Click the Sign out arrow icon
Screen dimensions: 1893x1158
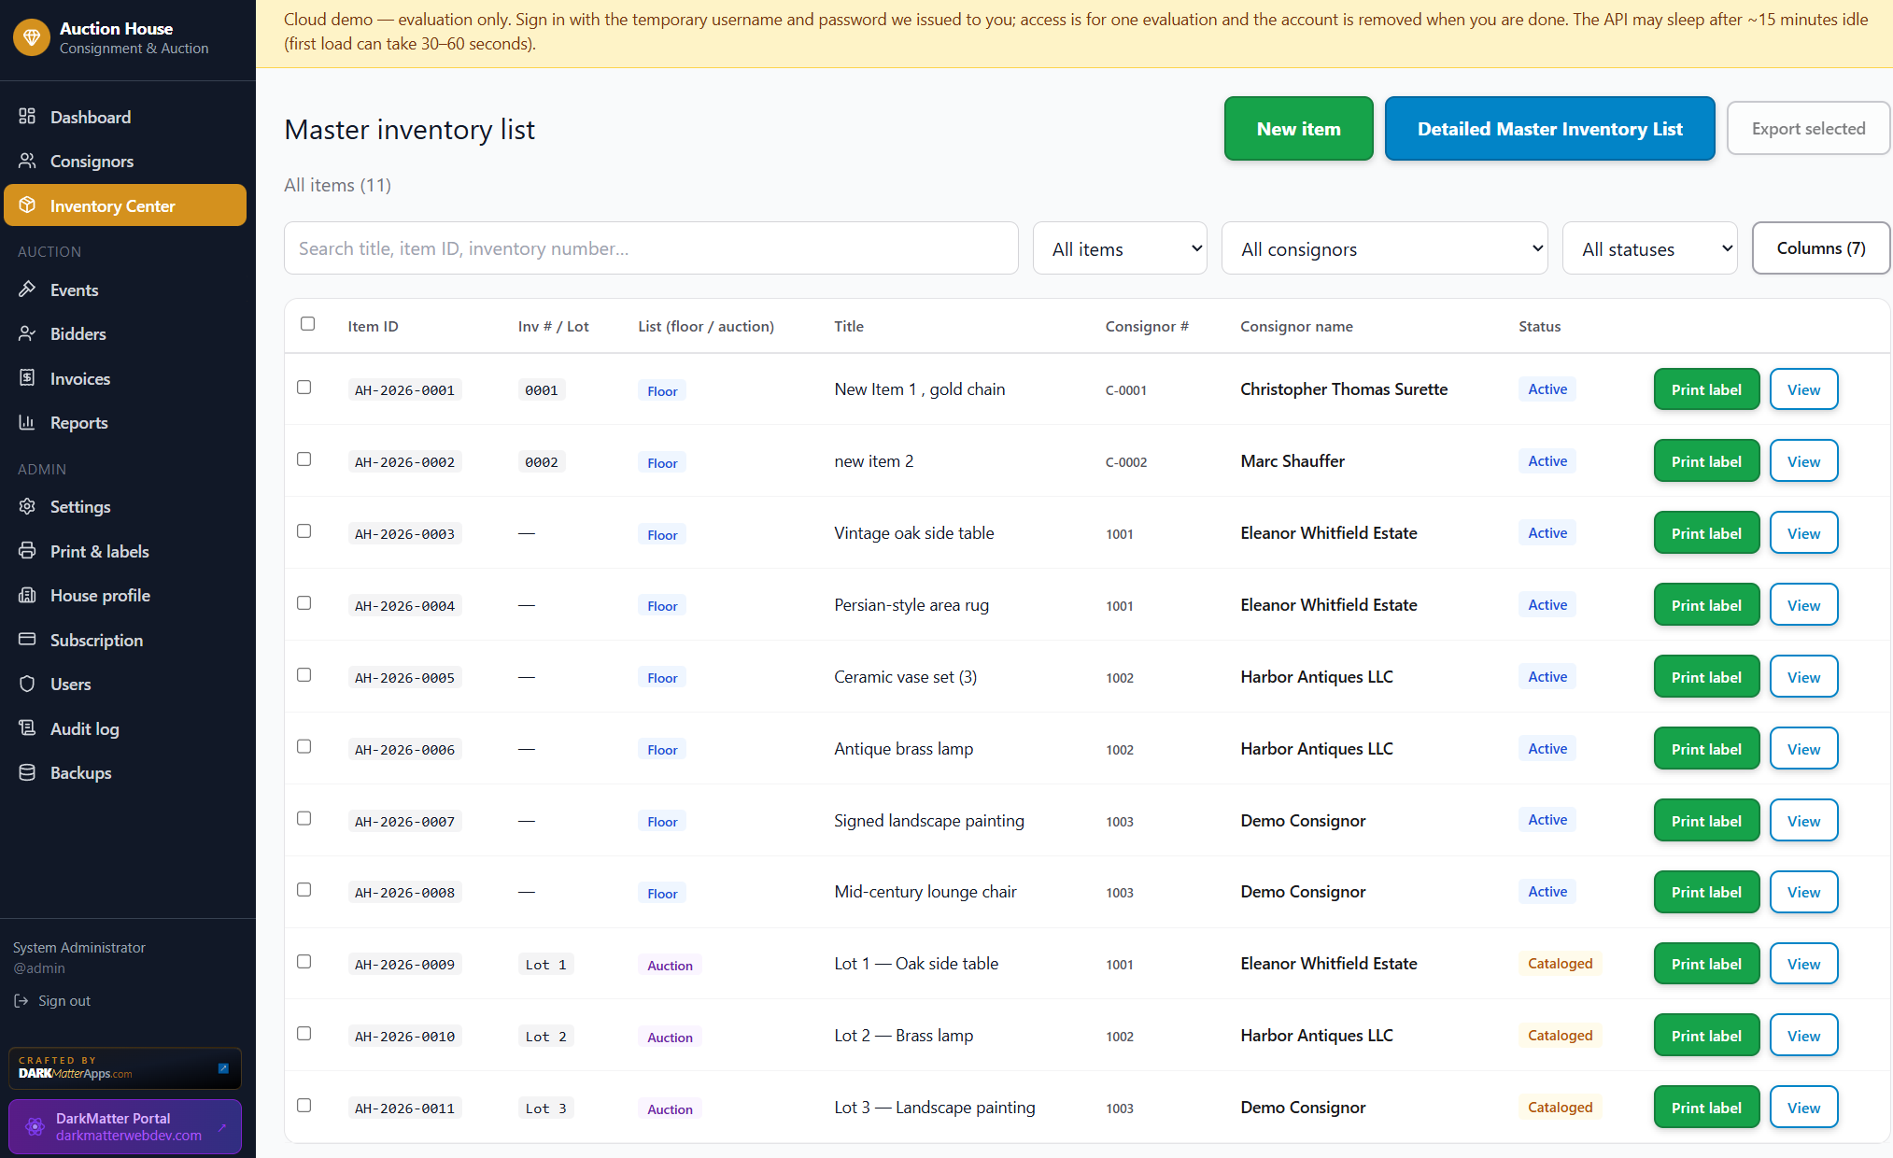pos(21,1000)
